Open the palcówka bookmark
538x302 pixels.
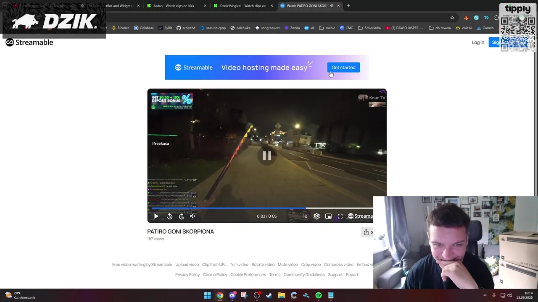click(x=240, y=28)
